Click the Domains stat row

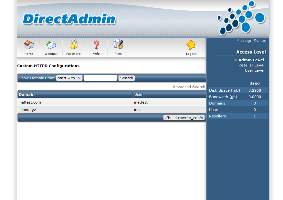pyautogui.click(x=238, y=103)
